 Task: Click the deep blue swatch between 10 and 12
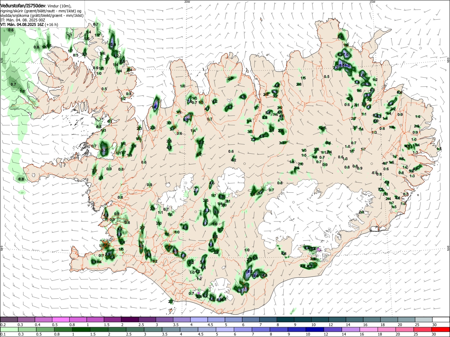pos(315,329)
